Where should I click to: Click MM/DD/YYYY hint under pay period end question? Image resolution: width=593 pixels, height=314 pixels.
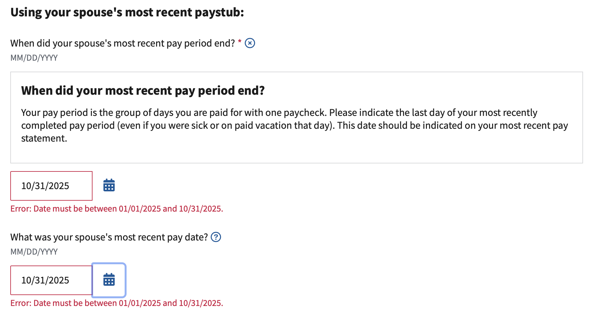(x=34, y=58)
